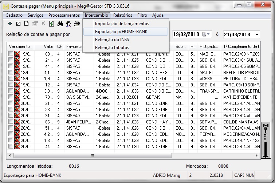Click the crossed-box icon in toolbar

point(18,24)
